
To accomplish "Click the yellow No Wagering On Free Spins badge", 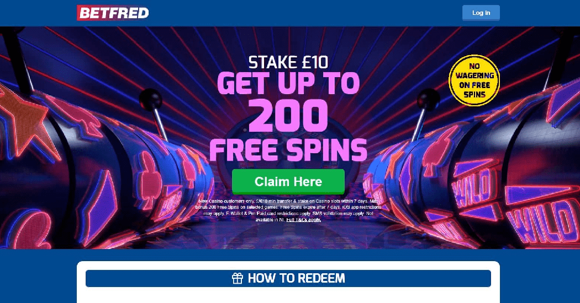I will coord(474,80).
